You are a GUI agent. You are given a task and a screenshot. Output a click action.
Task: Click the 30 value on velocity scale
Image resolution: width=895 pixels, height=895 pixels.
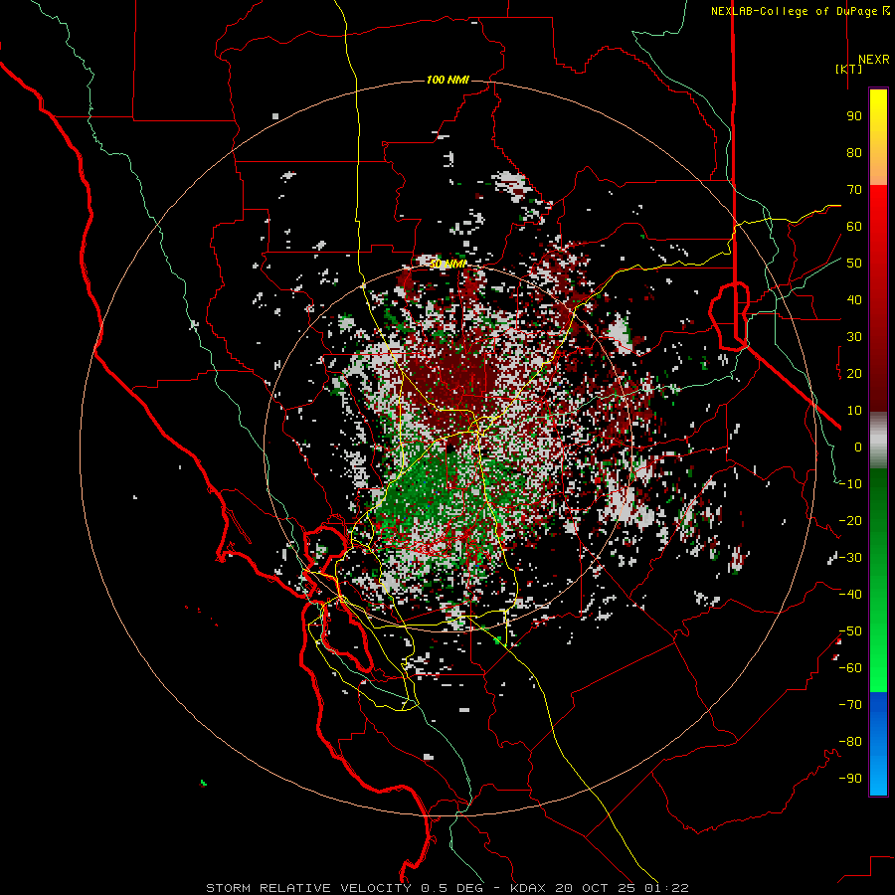854,337
